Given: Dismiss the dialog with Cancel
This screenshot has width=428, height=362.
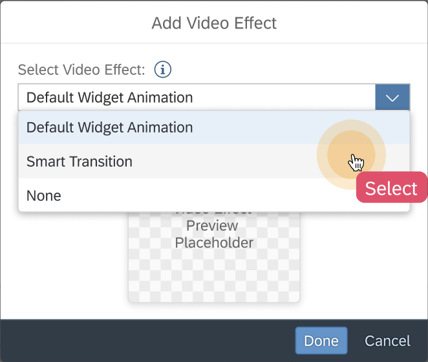Looking at the screenshot, I should coord(387,341).
